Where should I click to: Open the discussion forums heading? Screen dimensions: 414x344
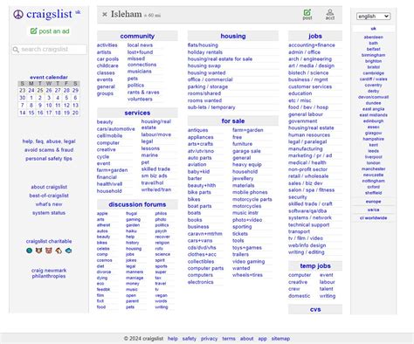click(137, 204)
